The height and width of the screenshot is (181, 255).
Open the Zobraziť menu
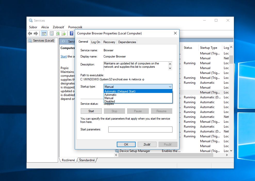pos(59,27)
